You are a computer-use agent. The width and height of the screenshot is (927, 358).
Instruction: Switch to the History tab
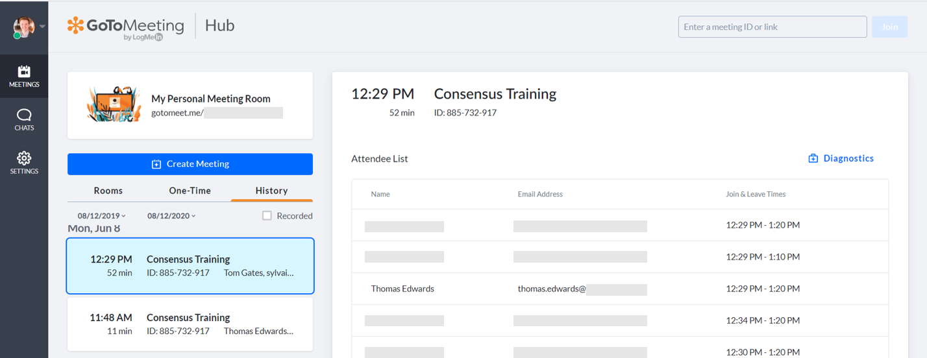tap(271, 191)
